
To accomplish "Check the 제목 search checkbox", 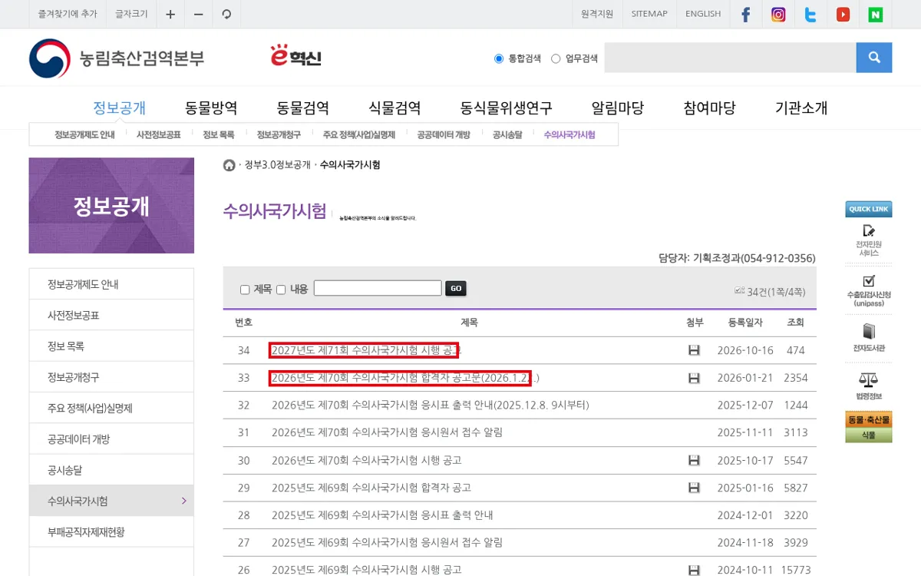I will pos(245,290).
